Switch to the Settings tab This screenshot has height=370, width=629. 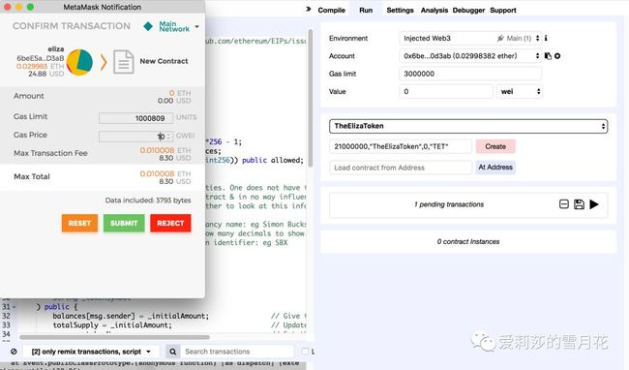coord(400,10)
